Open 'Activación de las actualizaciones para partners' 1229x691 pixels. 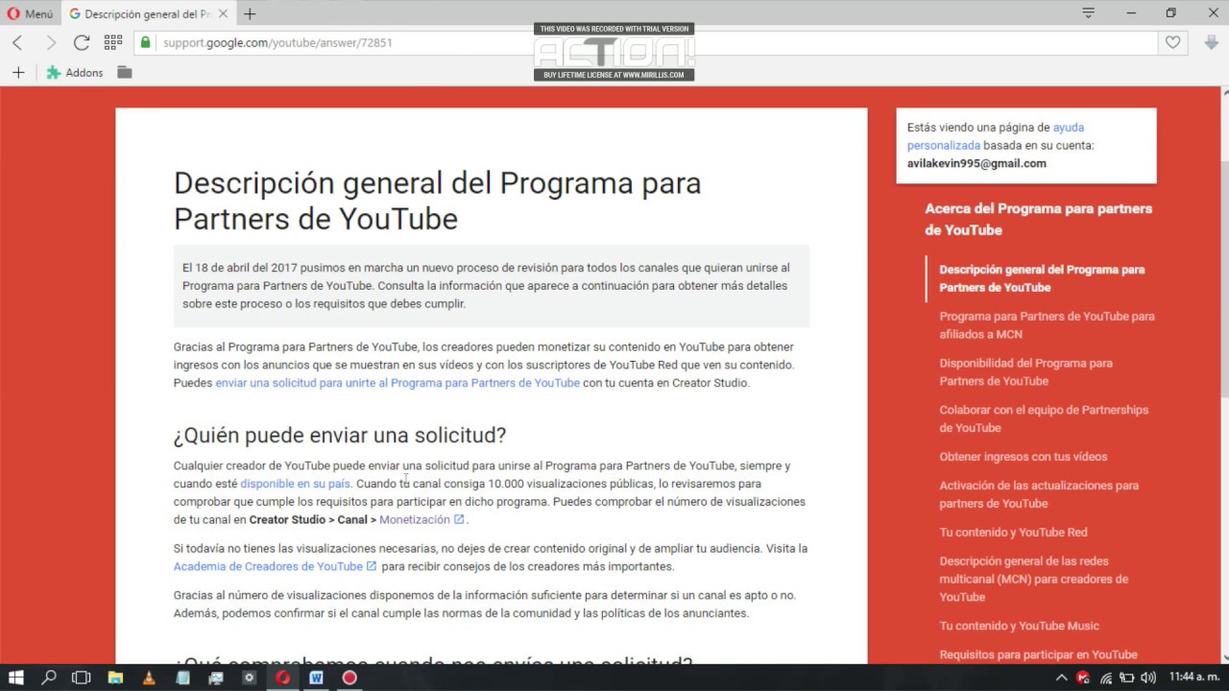tap(1039, 494)
